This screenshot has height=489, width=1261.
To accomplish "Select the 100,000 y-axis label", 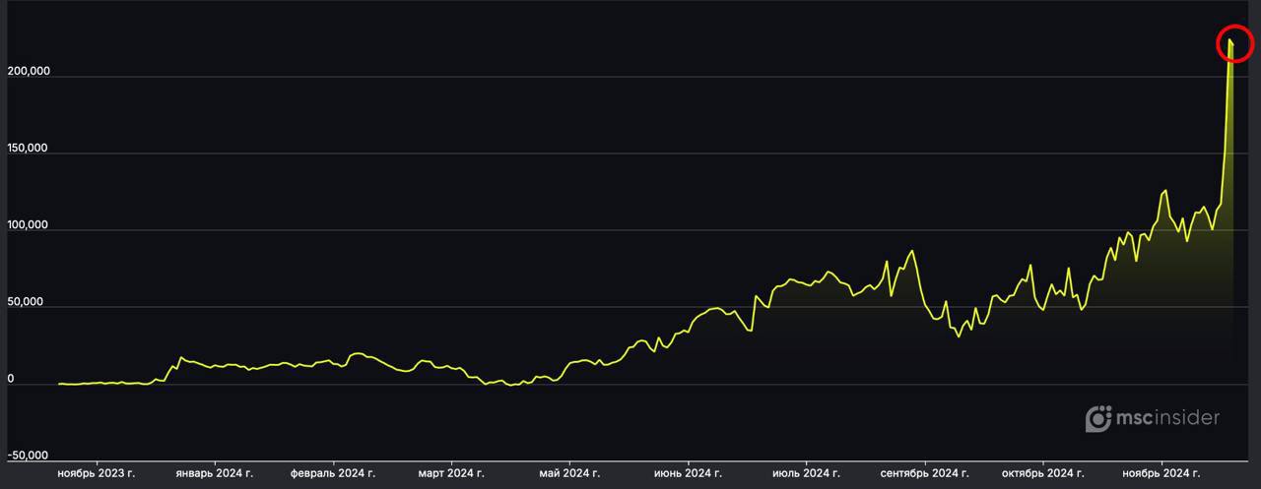I will [x=29, y=226].
